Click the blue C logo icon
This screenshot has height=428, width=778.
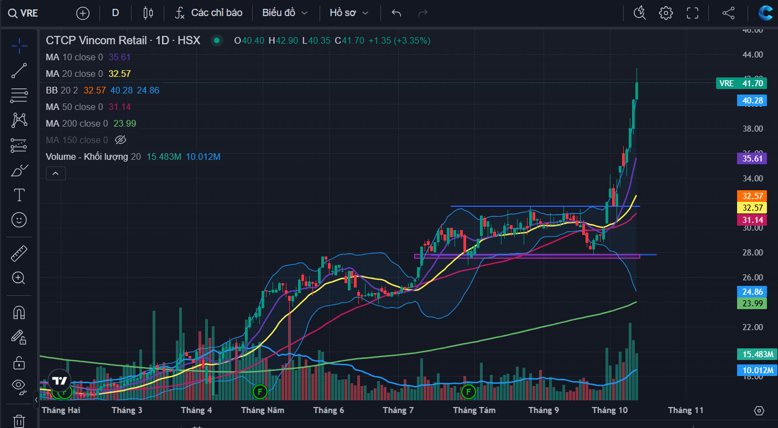tap(765, 13)
